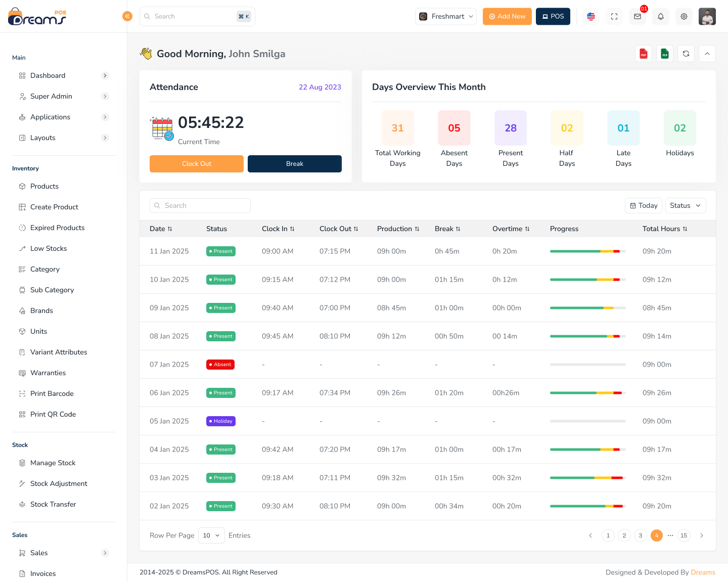The height and width of the screenshot is (582, 728).
Task: Click the Present status badge for 11 Jan
Action: tap(220, 251)
